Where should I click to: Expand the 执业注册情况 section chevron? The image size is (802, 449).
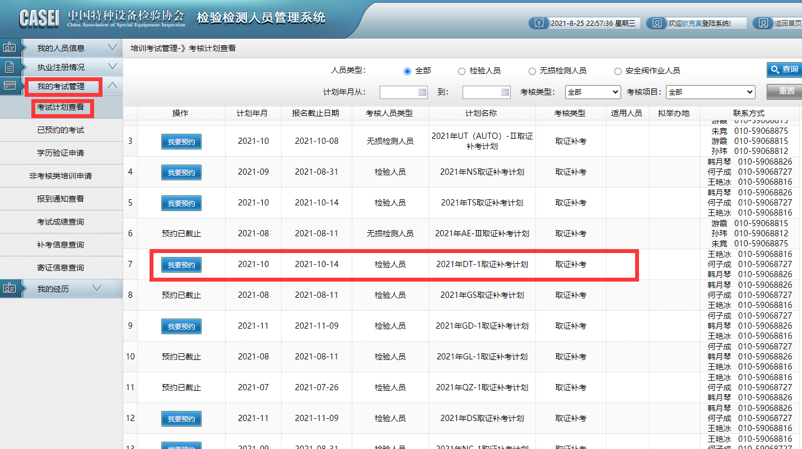point(113,67)
